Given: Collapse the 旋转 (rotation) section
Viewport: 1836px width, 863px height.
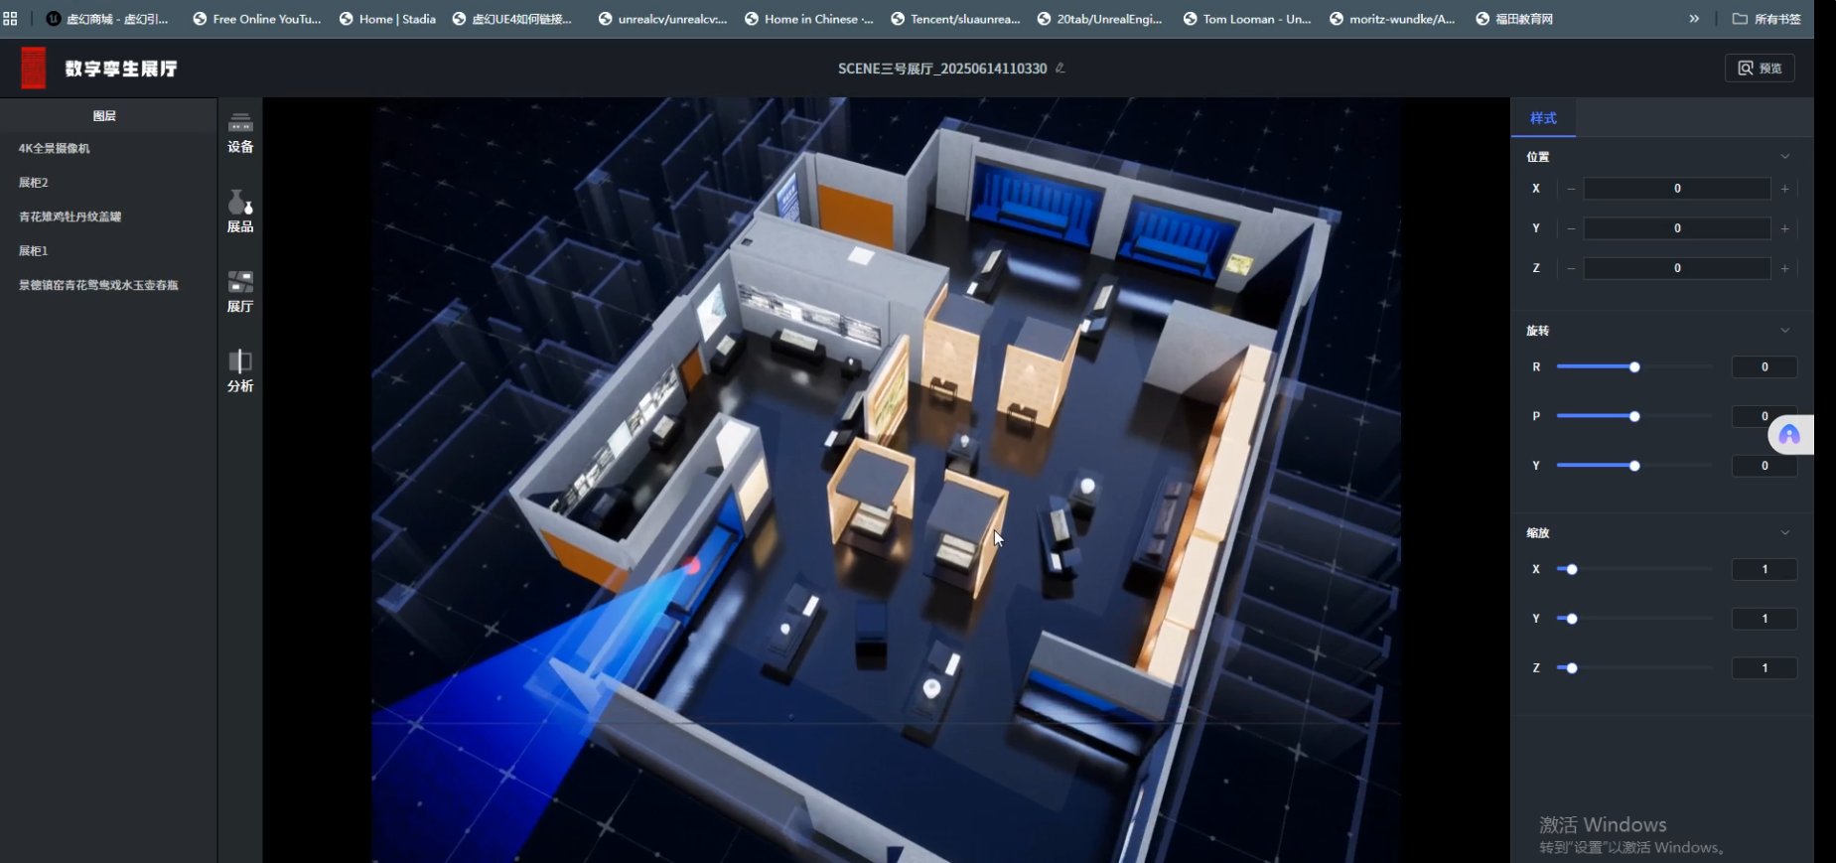Looking at the screenshot, I should coord(1784,331).
